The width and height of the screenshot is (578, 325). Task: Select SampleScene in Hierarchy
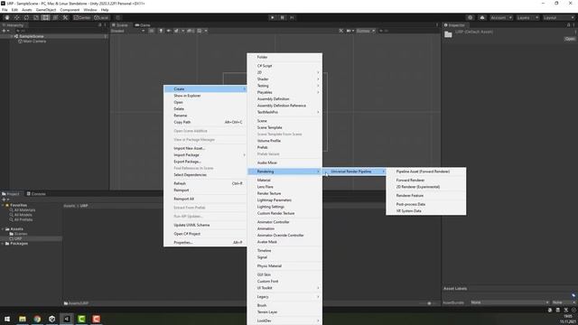32,36
